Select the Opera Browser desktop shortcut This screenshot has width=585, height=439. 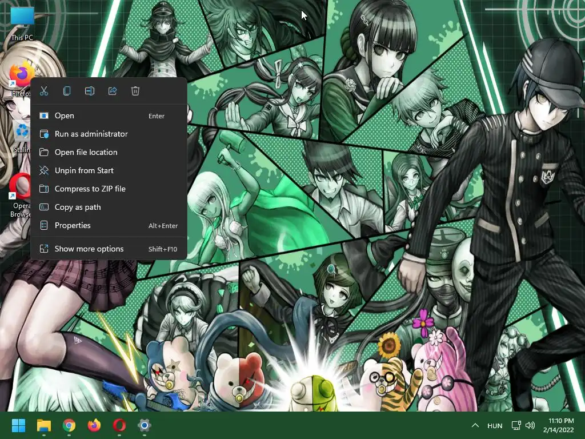(20, 195)
